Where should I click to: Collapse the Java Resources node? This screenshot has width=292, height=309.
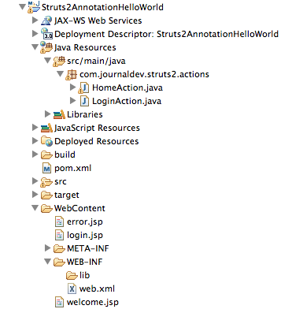(x=35, y=47)
